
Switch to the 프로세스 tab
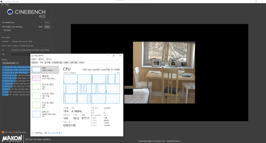[35, 63]
